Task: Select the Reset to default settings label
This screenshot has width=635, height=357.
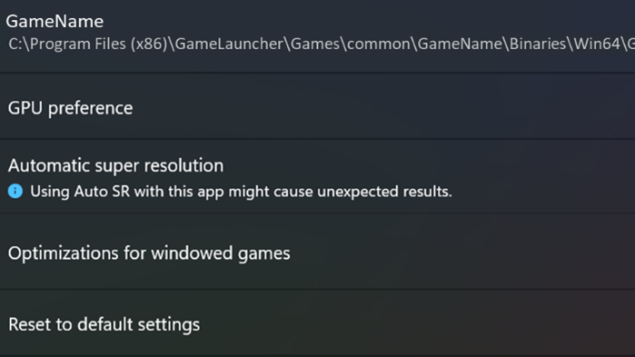Action: 104,324
